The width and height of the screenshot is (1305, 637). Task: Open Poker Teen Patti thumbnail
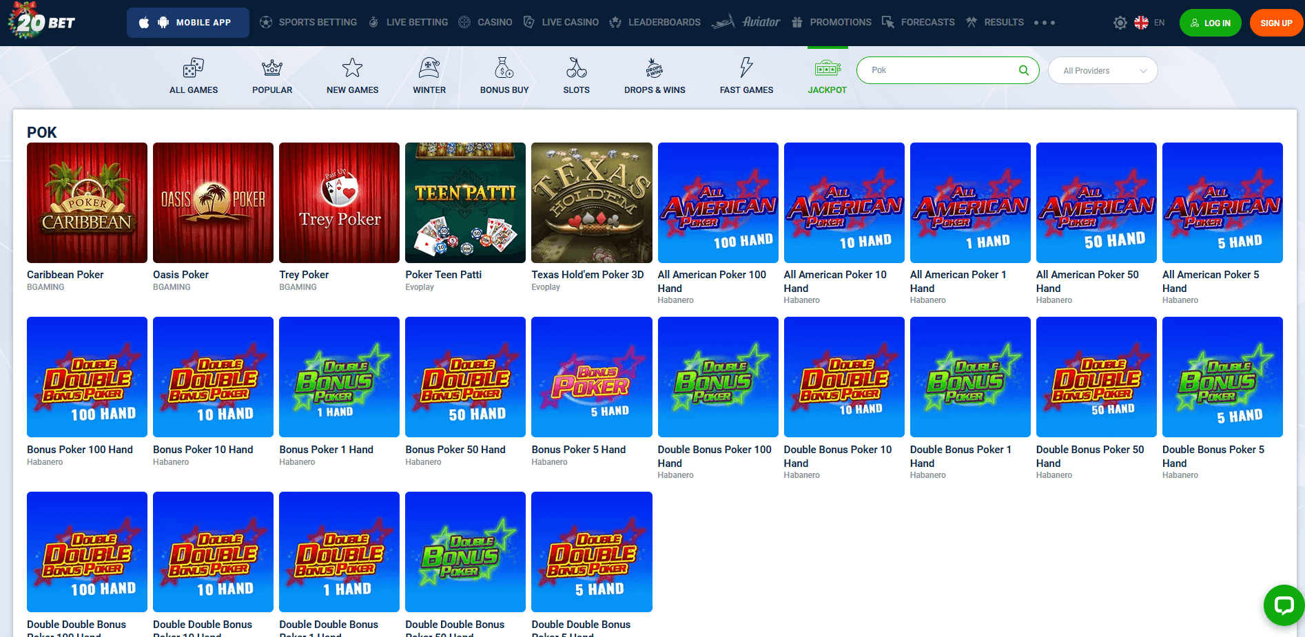click(x=465, y=202)
